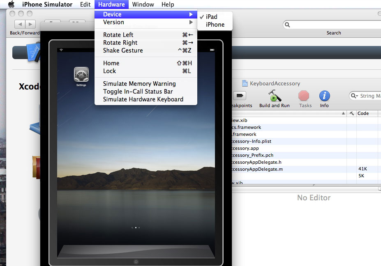Open the Help menu
The image size is (381, 266).
coord(168,5)
